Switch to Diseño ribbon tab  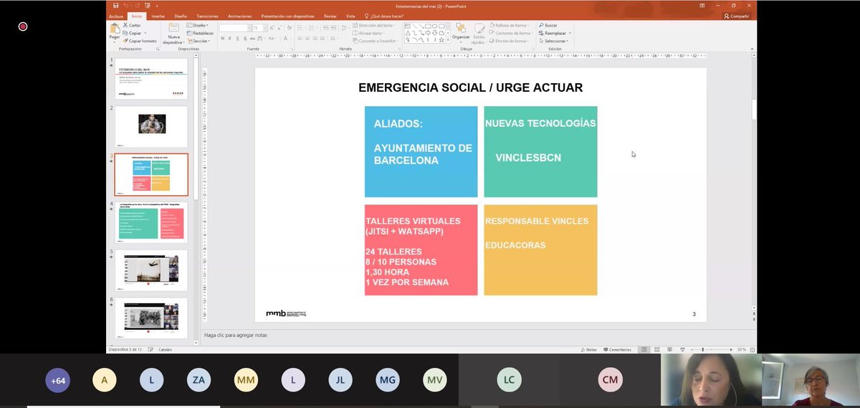181,16
